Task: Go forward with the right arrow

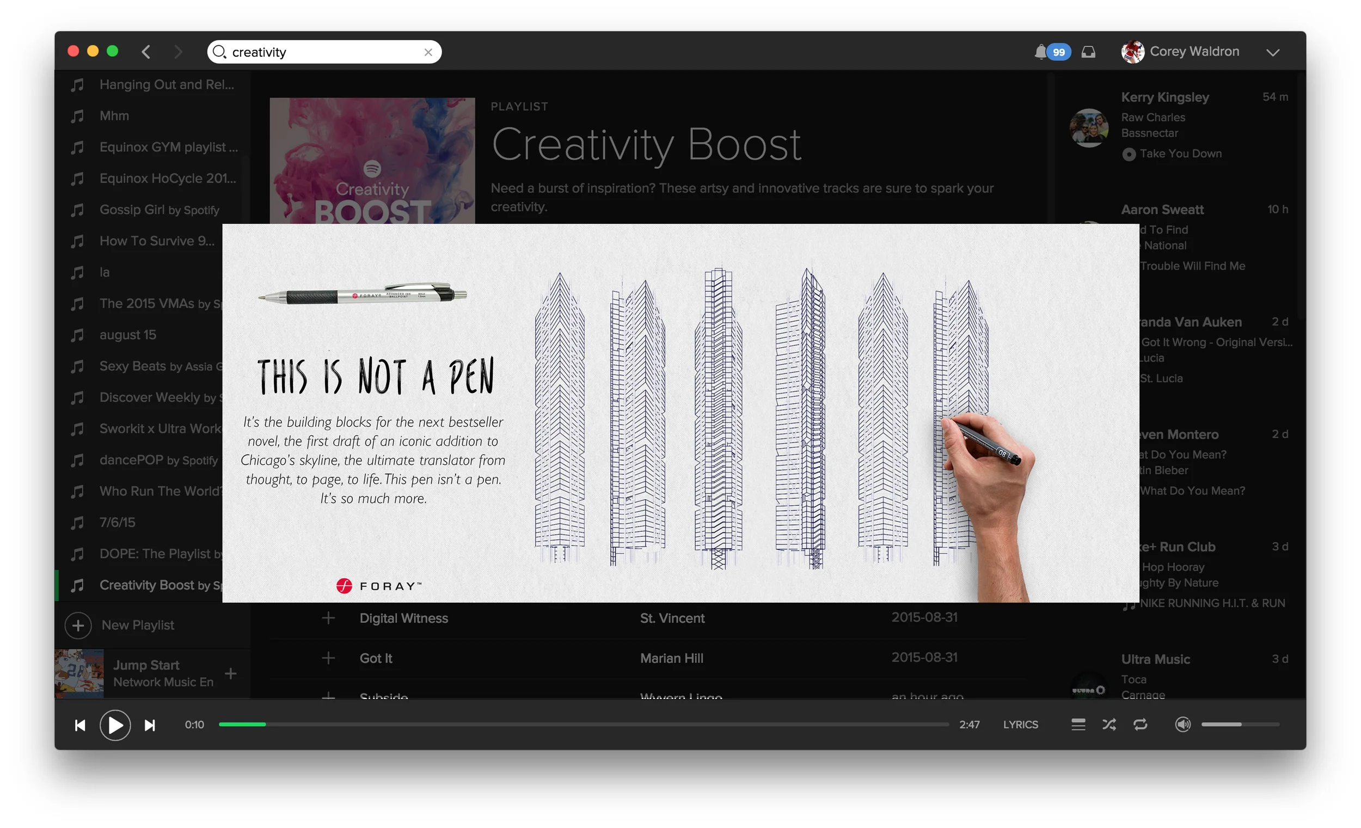Action: click(178, 52)
